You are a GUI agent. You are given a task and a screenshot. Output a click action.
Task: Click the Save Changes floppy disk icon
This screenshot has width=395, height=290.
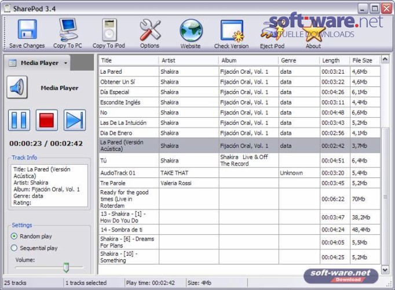click(27, 29)
